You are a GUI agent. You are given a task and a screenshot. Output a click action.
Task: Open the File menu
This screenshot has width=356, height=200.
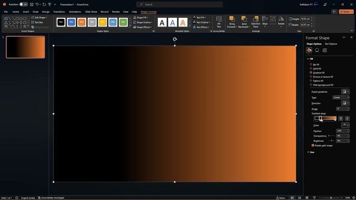(6, 12)
